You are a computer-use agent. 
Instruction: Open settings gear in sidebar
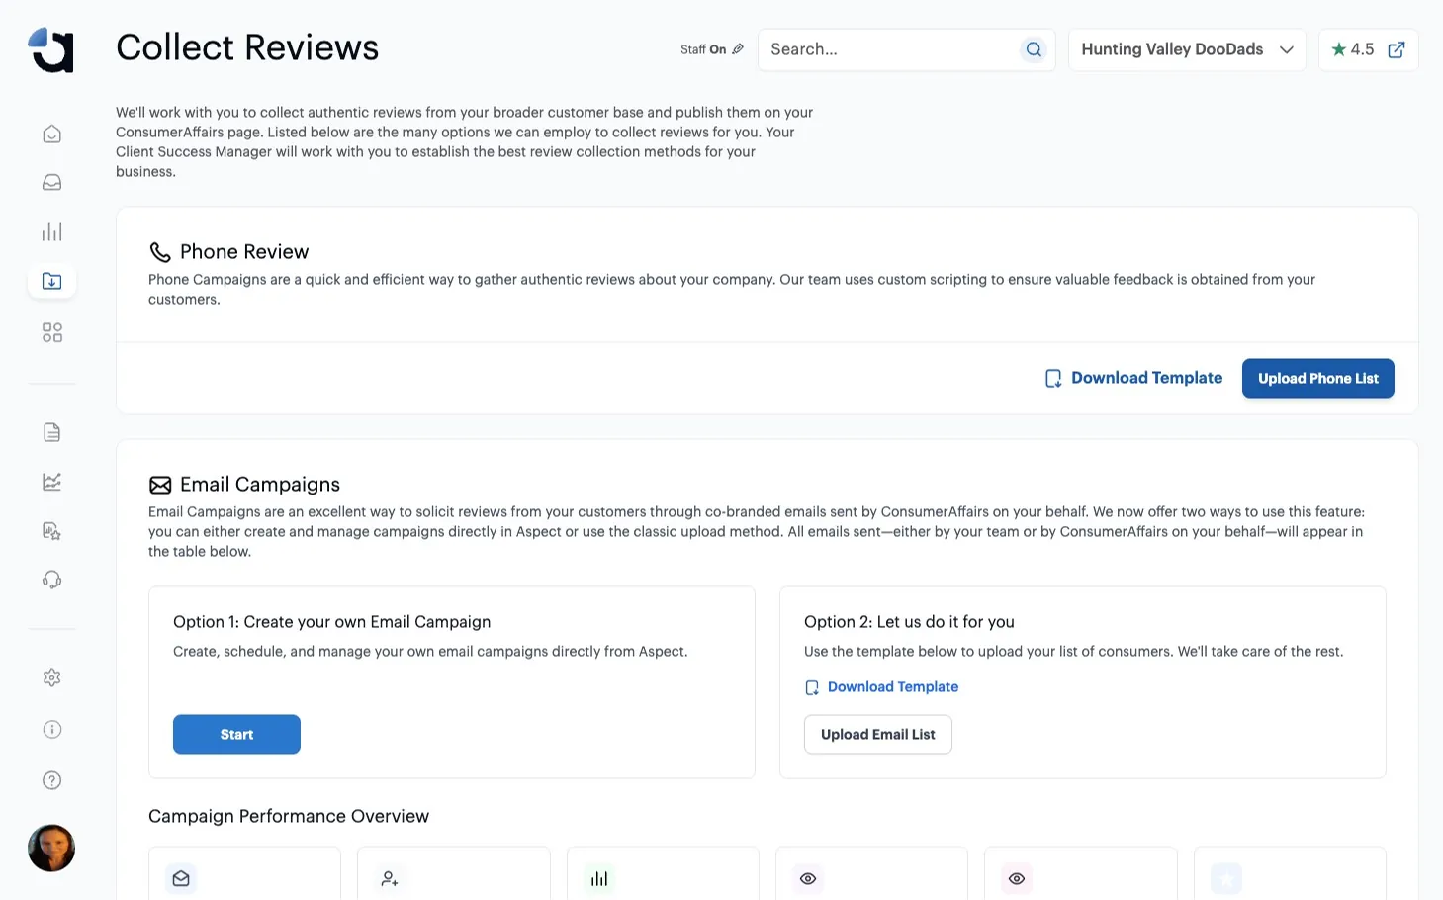point(52,677)
